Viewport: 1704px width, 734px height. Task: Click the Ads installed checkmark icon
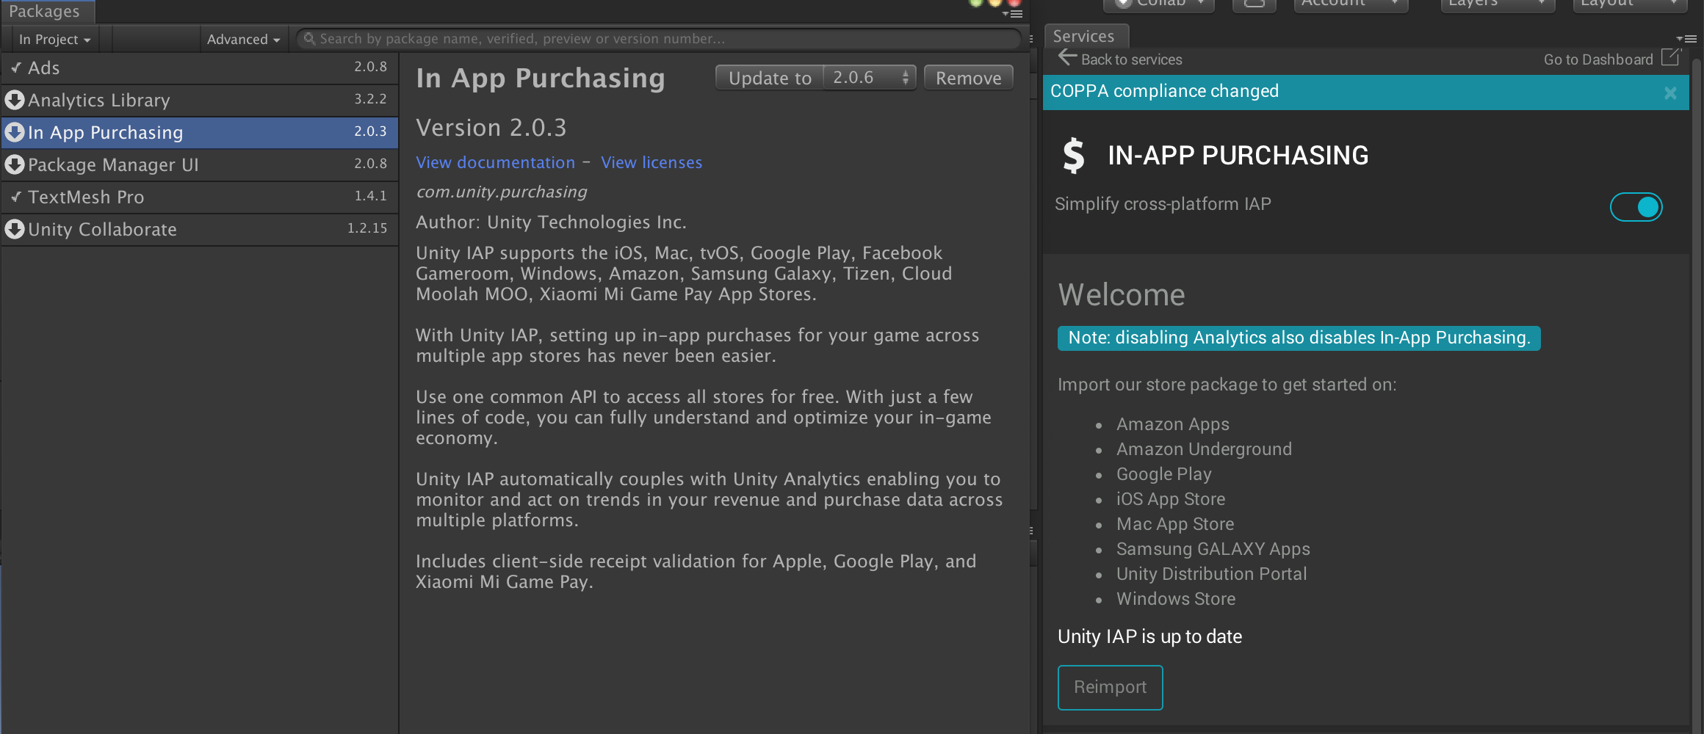[x=15, y=68]
